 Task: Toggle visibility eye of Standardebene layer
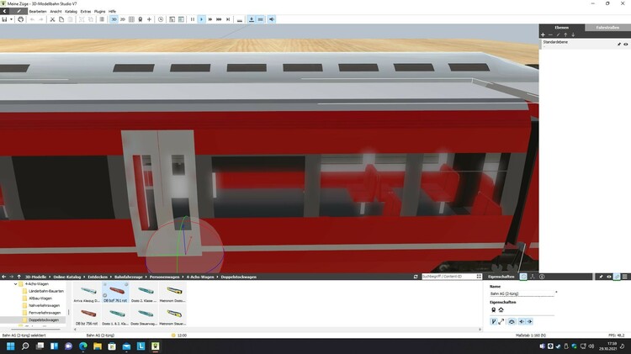coord(626,43)
